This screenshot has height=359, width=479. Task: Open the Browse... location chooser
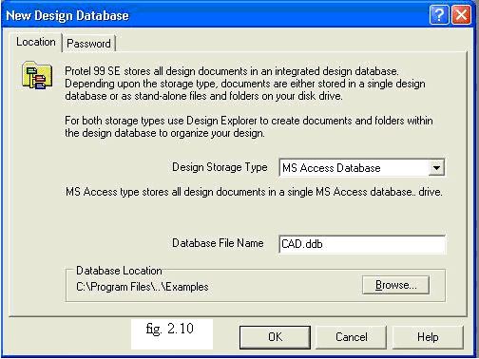pyautogui.click(x=396, y=285)
